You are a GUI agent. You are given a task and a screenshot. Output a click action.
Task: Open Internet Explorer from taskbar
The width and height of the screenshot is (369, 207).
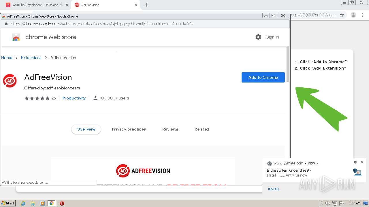(x=23, y=203)
